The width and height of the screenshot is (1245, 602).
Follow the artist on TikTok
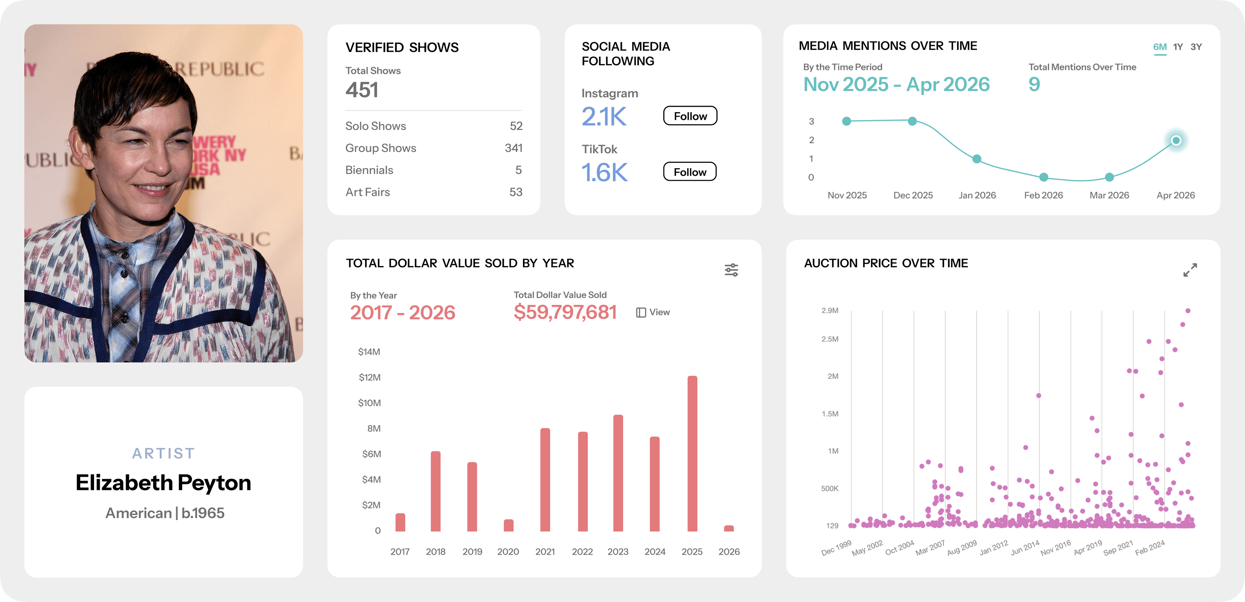[690, 171]
